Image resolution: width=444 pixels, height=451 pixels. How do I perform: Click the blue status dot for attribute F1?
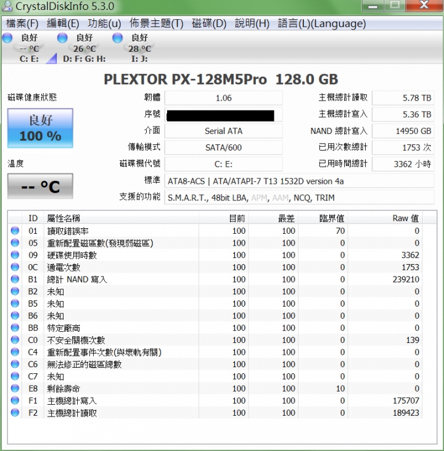tap(15, 400)
